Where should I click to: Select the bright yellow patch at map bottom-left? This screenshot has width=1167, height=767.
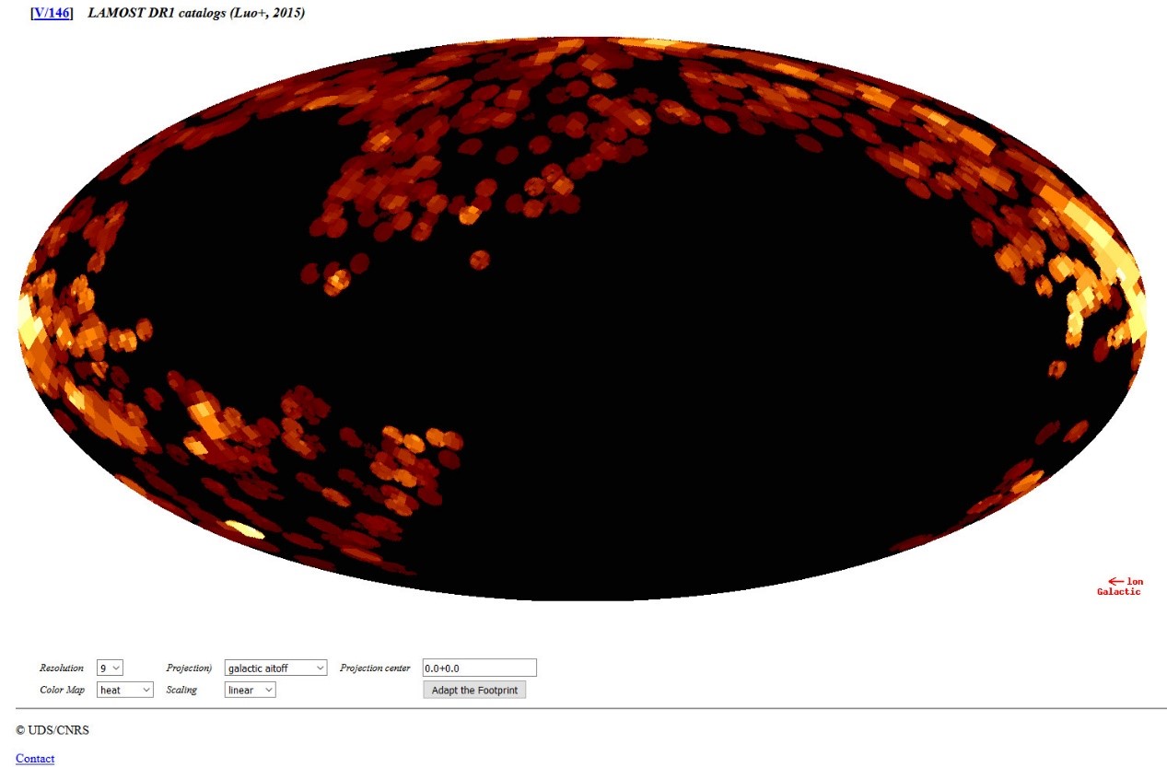click(x=244, y=529)
